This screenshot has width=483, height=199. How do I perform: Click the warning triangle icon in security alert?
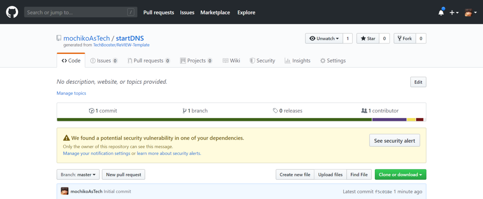point(66,138)
